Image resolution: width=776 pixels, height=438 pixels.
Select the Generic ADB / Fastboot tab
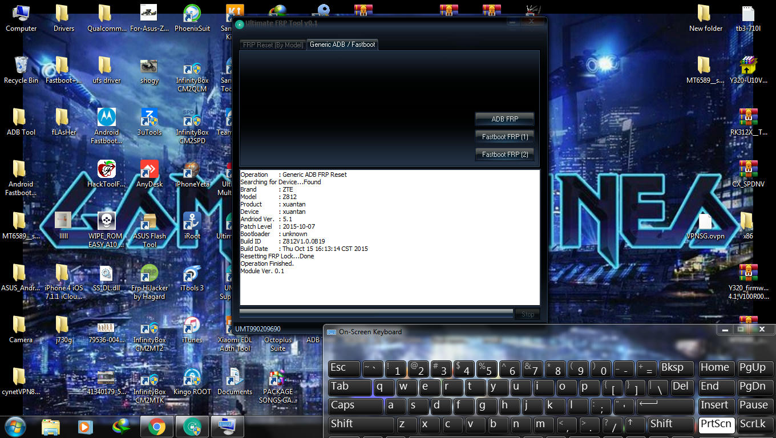(342, 44)
